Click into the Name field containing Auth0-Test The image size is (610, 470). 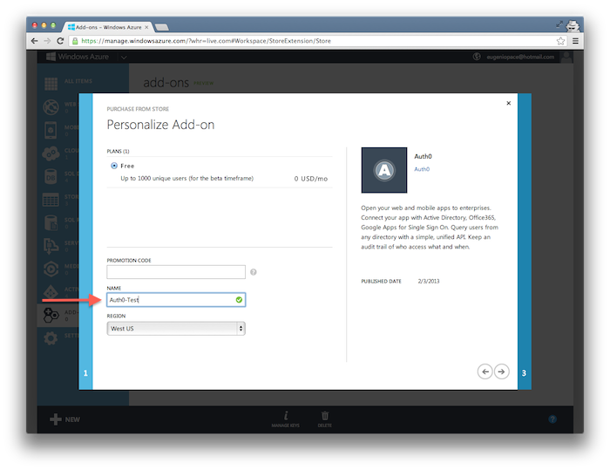176,300
